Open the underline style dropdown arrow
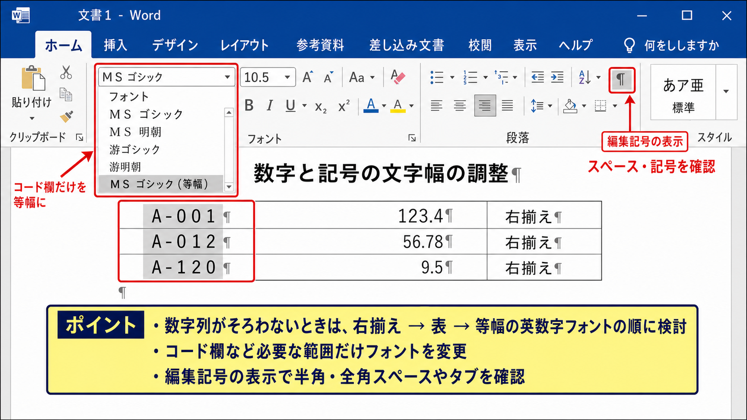Image resolution: width=747 pixels, height=420 pixels. point(304,106)
